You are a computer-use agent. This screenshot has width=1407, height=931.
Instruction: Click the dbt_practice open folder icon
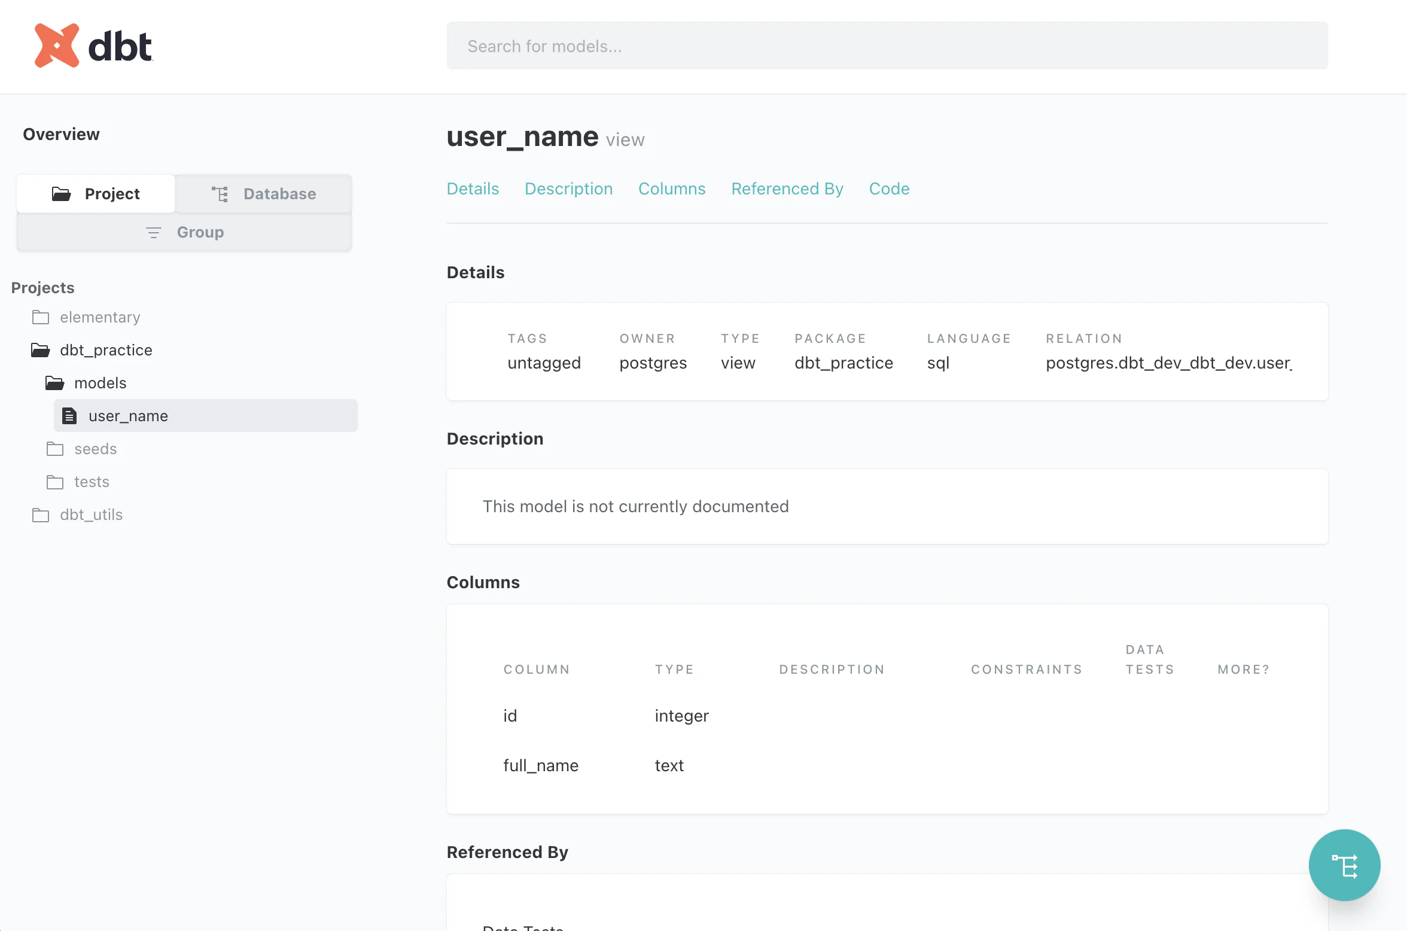(41, 350)
